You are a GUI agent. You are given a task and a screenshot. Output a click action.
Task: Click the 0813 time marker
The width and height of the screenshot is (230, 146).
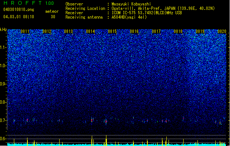(68, 31)
